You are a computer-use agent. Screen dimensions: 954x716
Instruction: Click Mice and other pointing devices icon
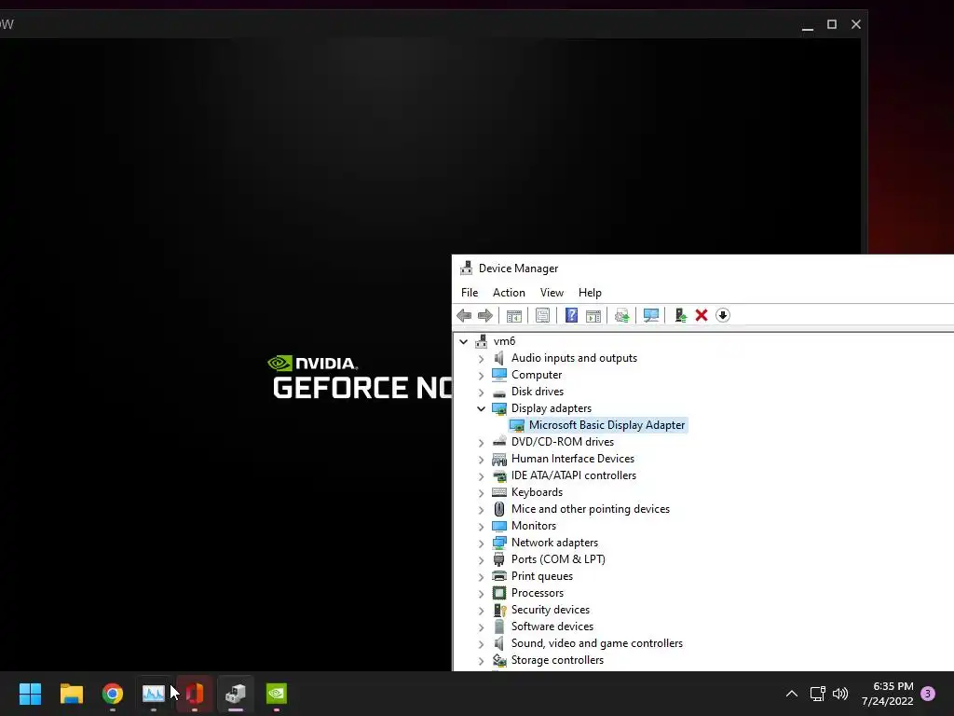[499, 509]
